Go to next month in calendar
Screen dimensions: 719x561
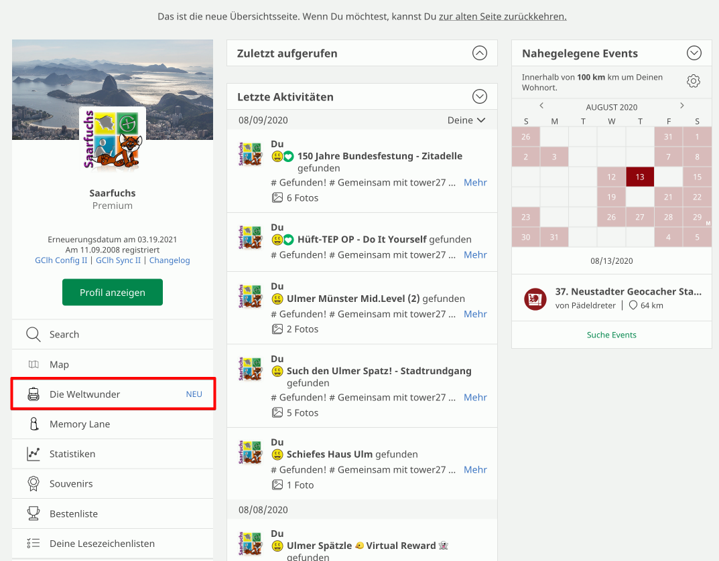coord(682,106)
